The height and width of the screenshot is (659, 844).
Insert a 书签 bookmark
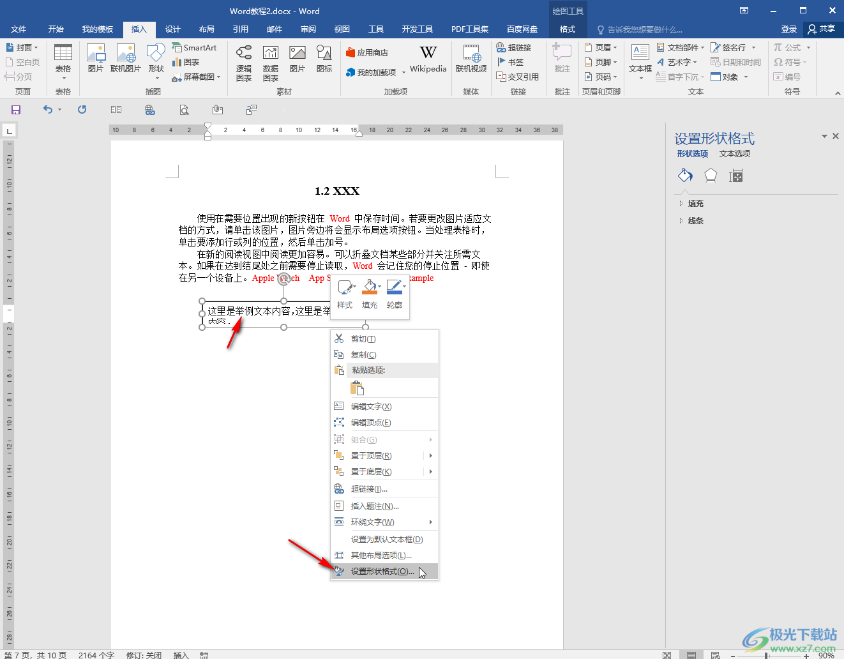tap(510, 63)
